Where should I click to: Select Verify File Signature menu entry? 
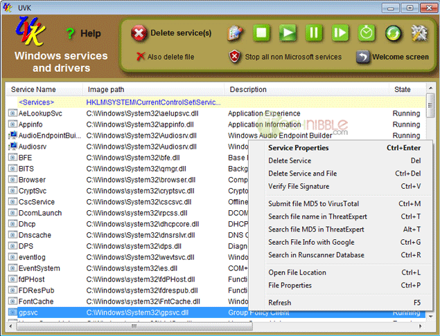point(344,187)
